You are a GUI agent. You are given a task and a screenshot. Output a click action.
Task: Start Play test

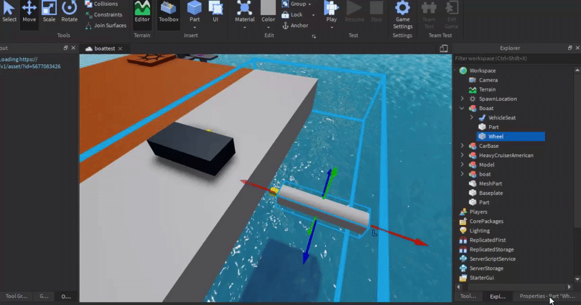(x=331, y=11)
